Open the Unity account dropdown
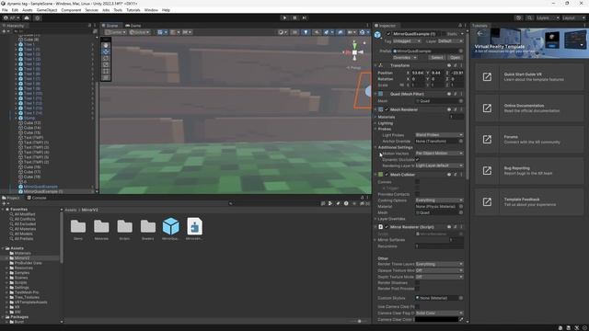Image resolution: width=589 pixels, height=331 pixels. (11, 17)
